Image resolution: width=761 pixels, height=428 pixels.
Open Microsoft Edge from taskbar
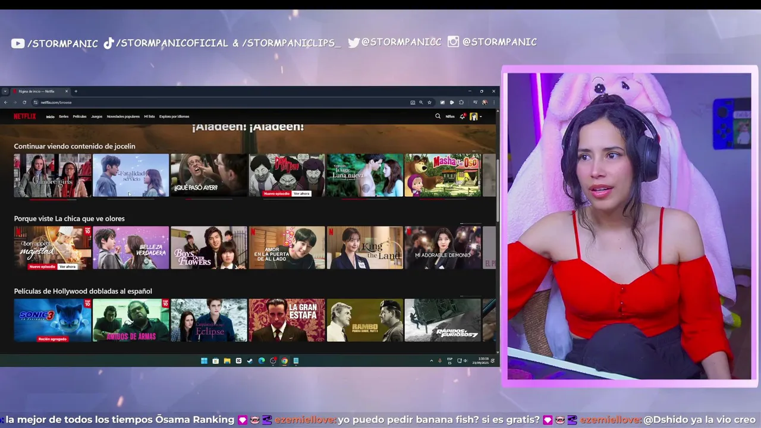coord(261,361)
